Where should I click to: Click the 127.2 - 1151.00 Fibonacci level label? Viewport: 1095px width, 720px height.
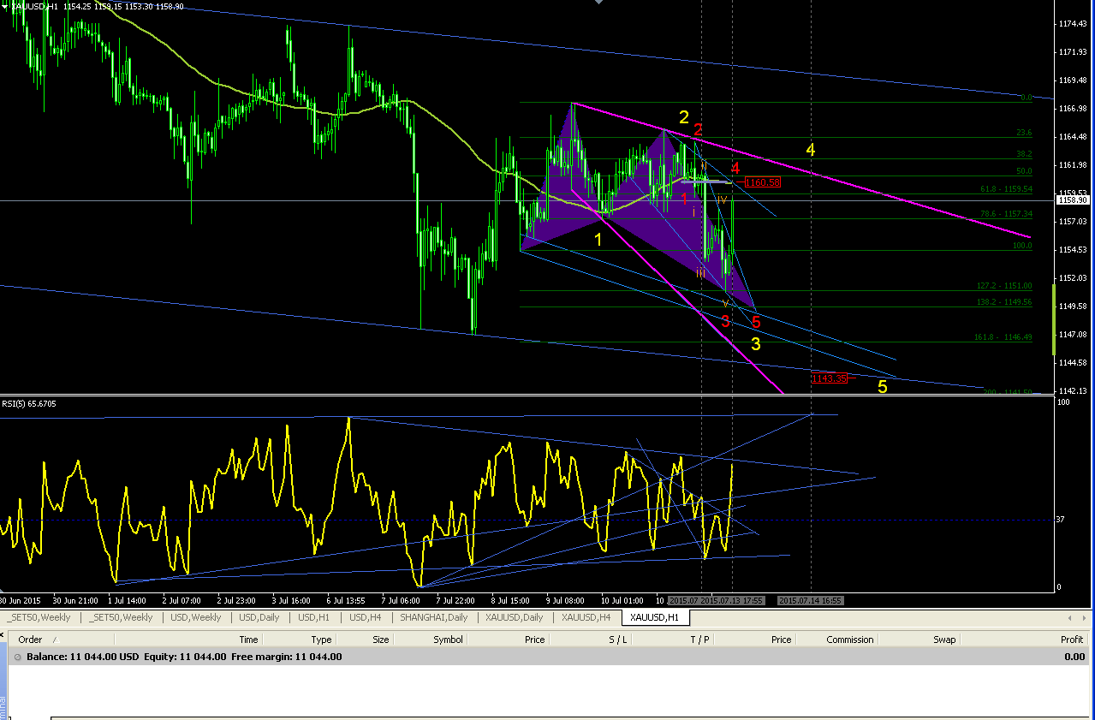(1004, 285)
